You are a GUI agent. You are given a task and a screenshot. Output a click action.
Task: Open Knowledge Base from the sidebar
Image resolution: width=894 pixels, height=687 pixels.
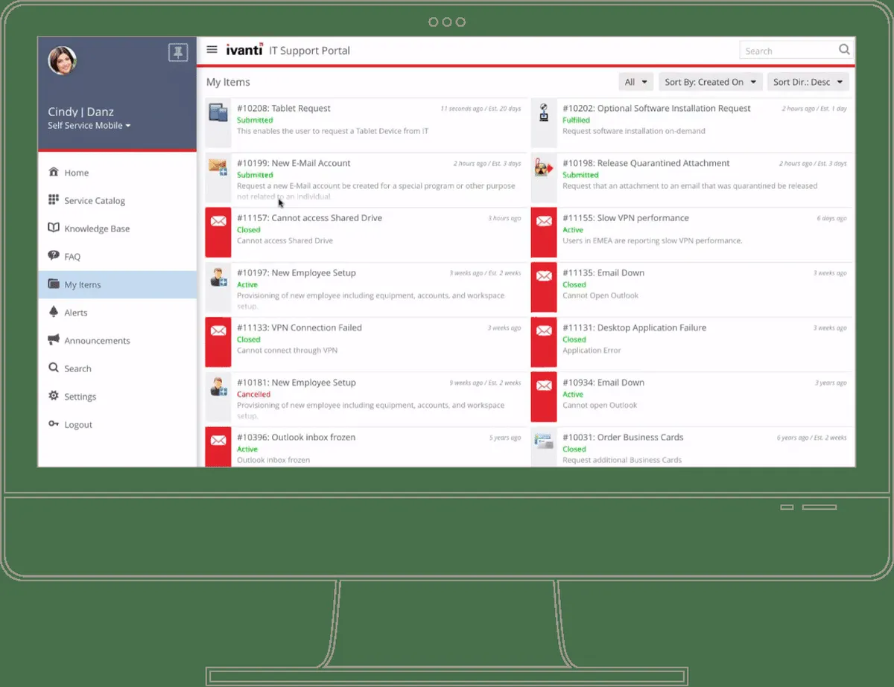118,229
